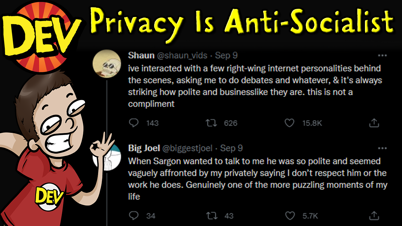Open the @shaun_vids handle link
This screenshot has width=402, height=226.
coord(182,56)
